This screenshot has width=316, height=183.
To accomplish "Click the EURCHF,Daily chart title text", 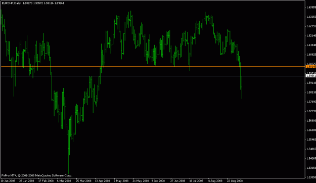I will (11, 3).
